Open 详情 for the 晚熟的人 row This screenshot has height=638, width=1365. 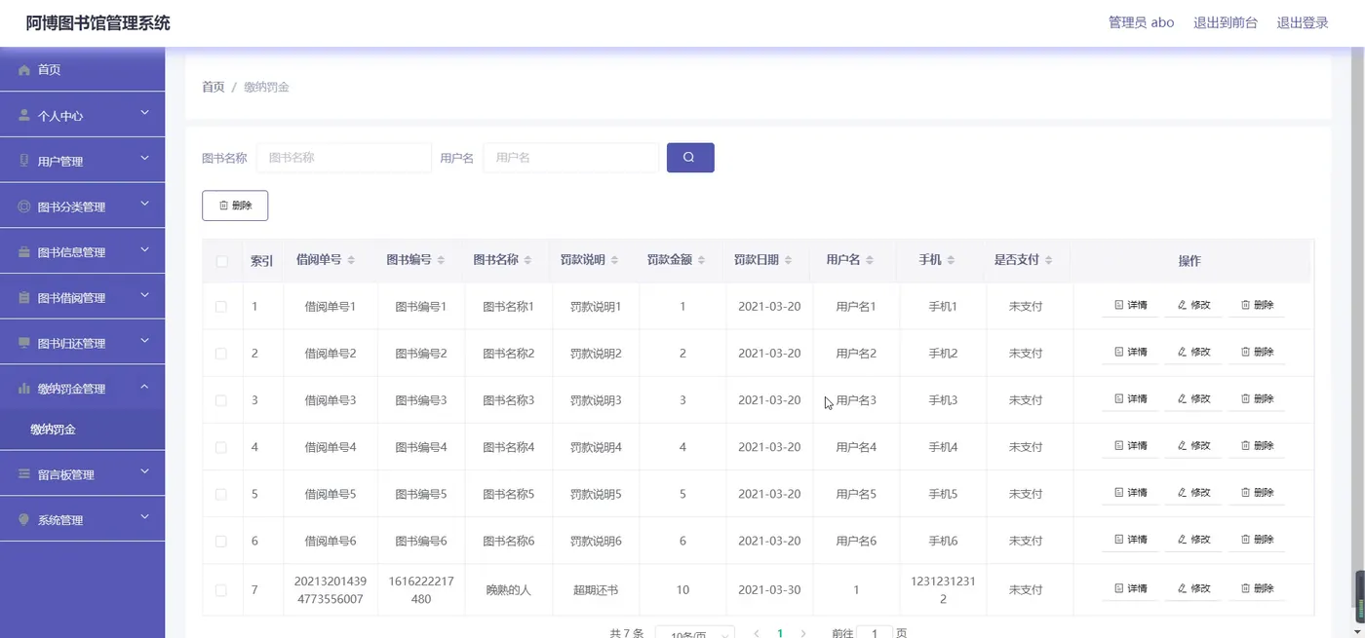click(1130, 589)
